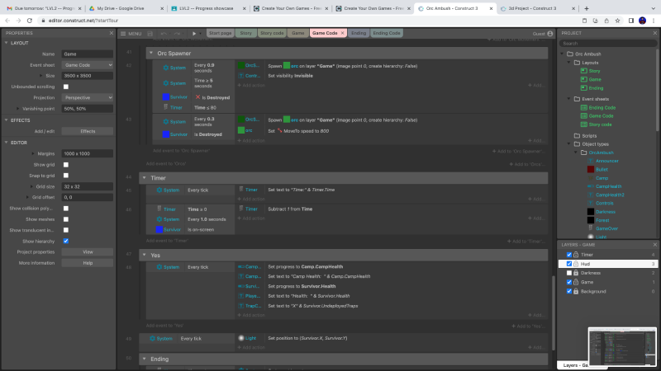
Task: Click the Save project icon in toolbar
Action: point(150,34)
